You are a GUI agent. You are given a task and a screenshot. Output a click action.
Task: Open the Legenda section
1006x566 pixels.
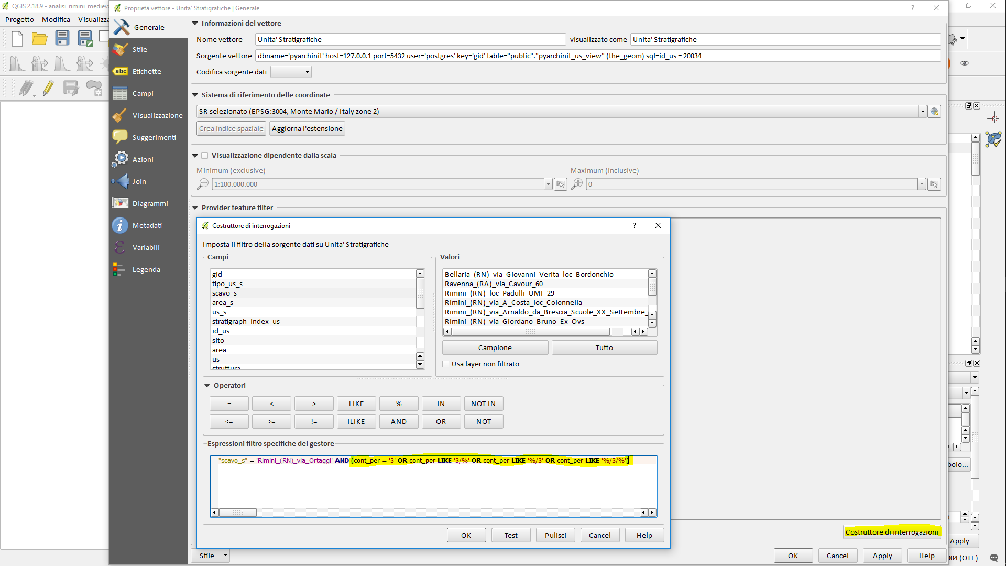tap(148, 269)
